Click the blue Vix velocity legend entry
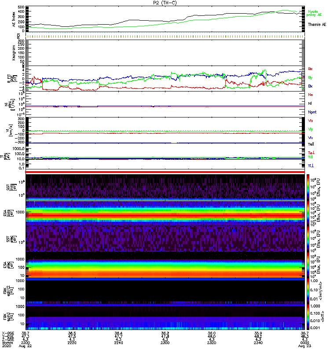 (x=311, y=138)
